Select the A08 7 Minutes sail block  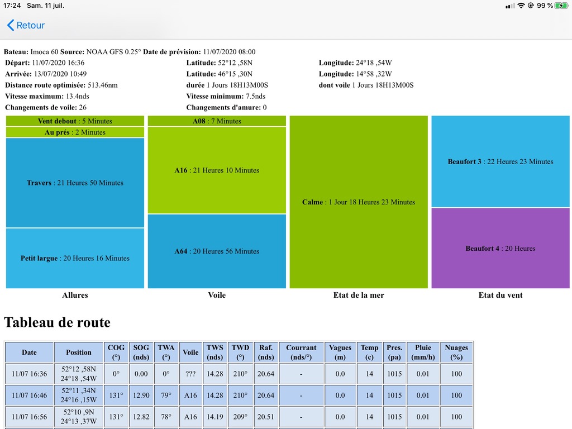tap(217, 121)
